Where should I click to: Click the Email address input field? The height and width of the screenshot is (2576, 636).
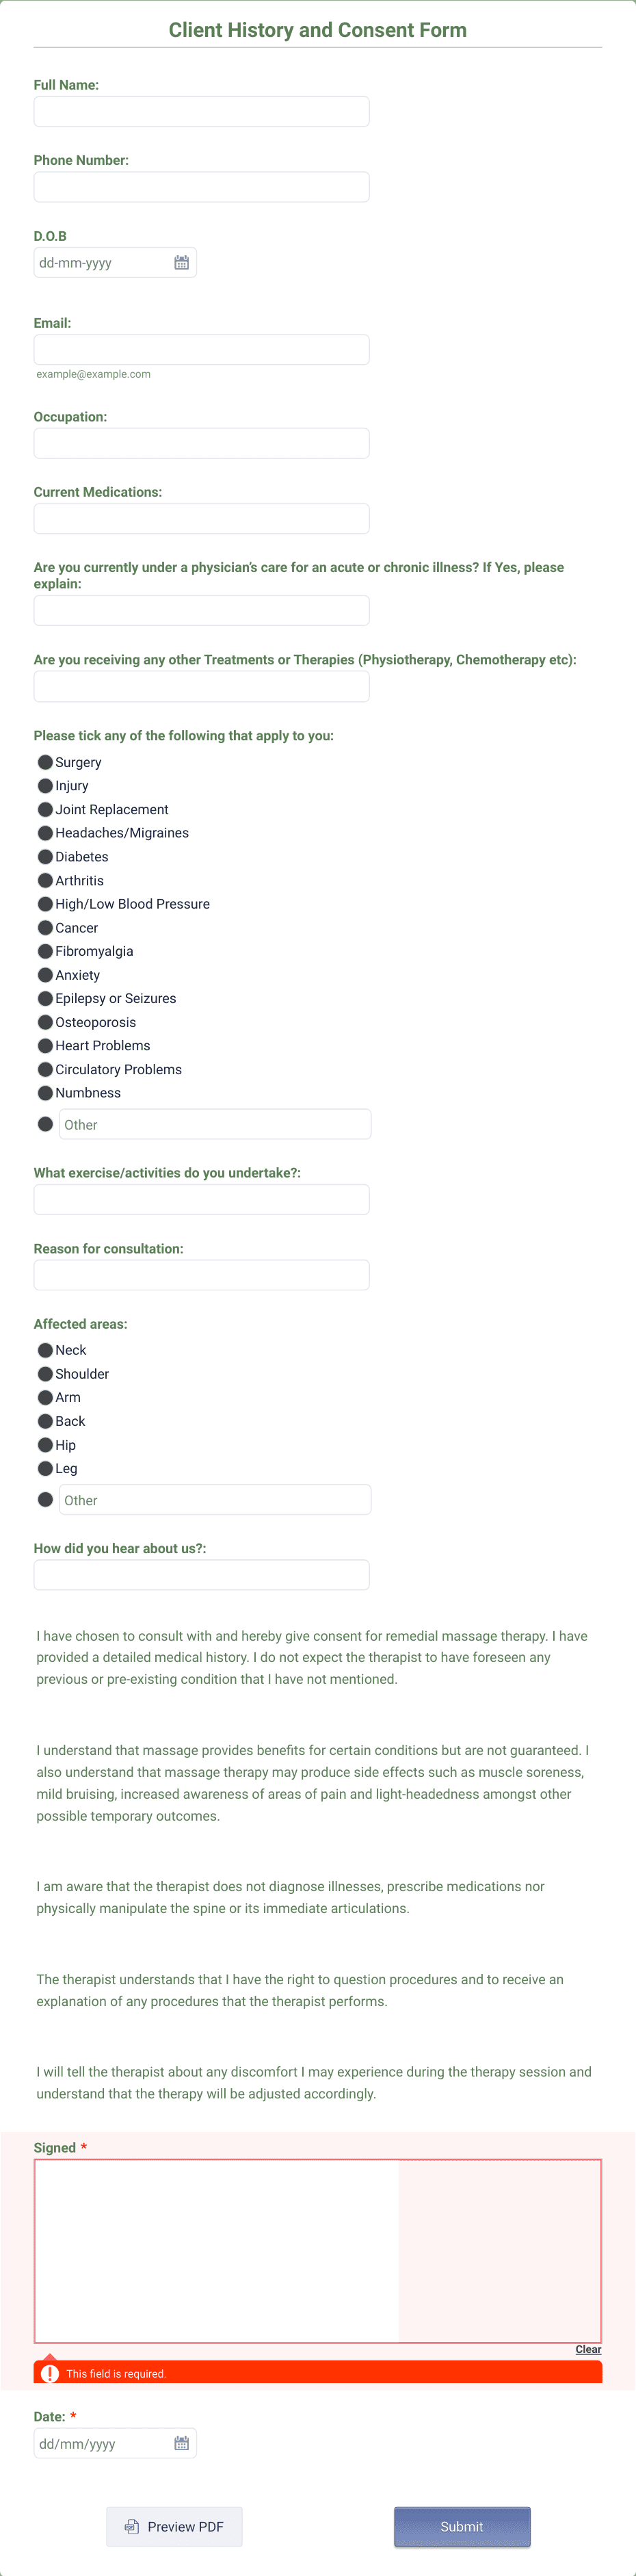[x=201, y=349]
